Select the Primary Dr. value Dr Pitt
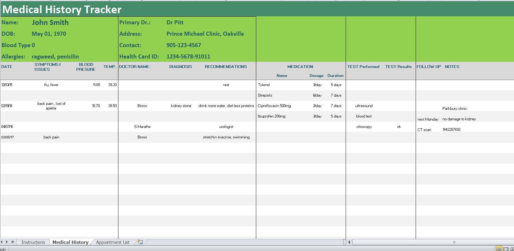This screenshot has width=514, height=251. (x=175, y=22)
